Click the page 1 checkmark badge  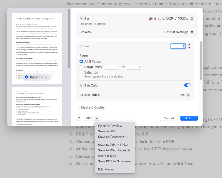point(27,77)
